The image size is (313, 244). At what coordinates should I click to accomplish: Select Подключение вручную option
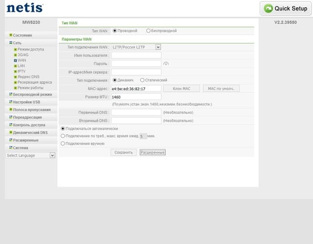pos(63,143)
